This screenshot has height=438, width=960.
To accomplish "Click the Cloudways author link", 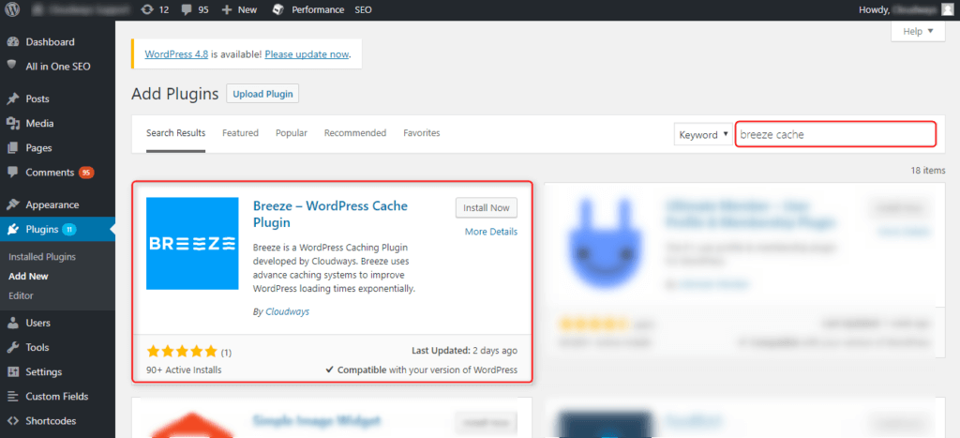I will 287,311.
